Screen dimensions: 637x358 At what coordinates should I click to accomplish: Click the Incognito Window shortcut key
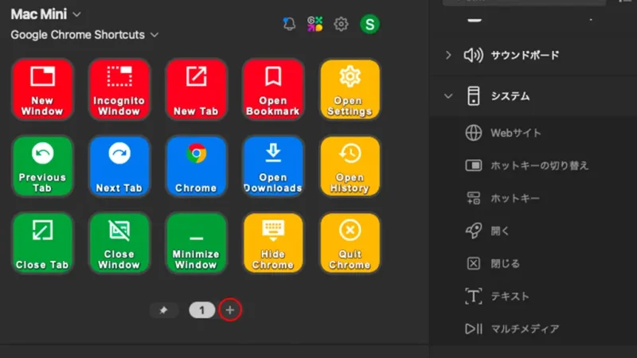coord(119,89)
